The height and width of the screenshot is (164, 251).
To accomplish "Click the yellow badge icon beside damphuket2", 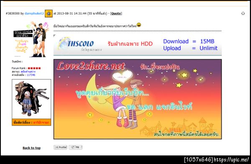I will (x=49, y=13).
